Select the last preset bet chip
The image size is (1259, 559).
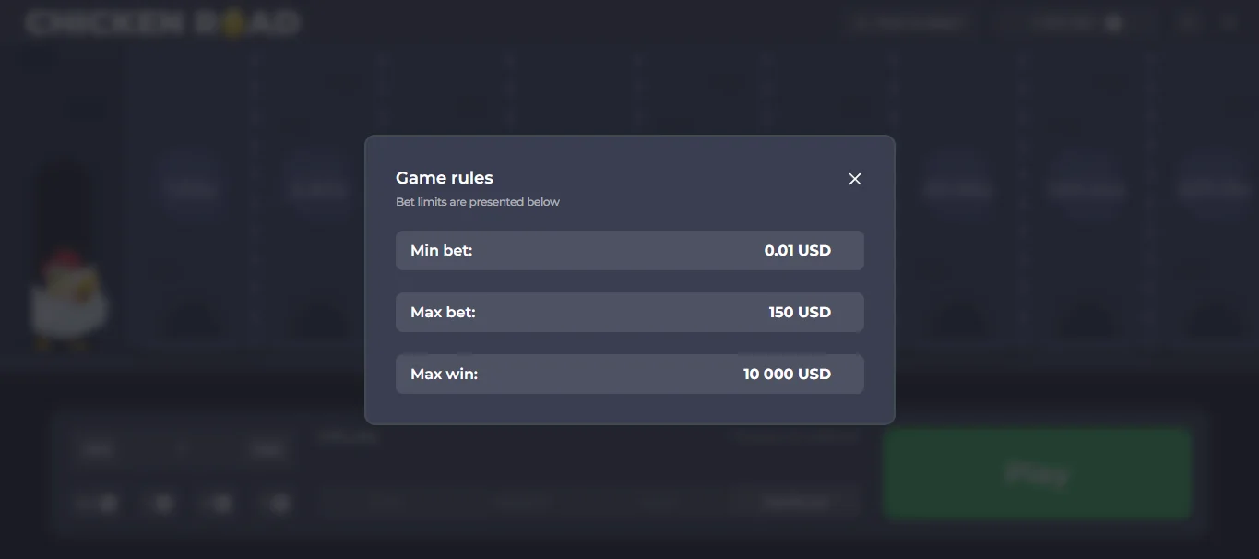279,503
